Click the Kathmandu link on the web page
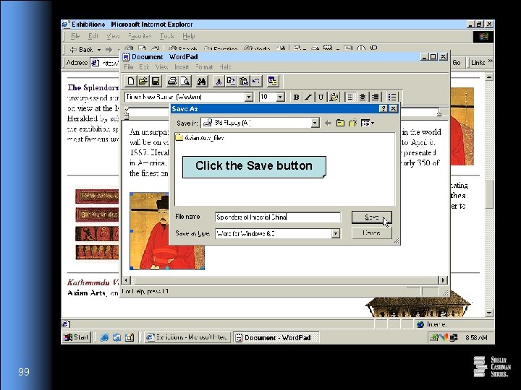The height and width of the screenshot is (390, 521). click(x=93, y=282)
